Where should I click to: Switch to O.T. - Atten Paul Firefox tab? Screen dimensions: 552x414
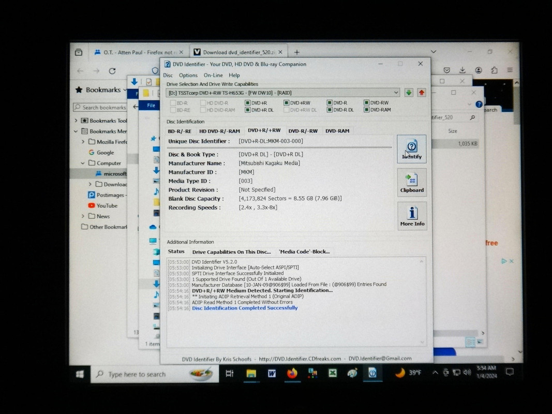[x=138, y=52]
